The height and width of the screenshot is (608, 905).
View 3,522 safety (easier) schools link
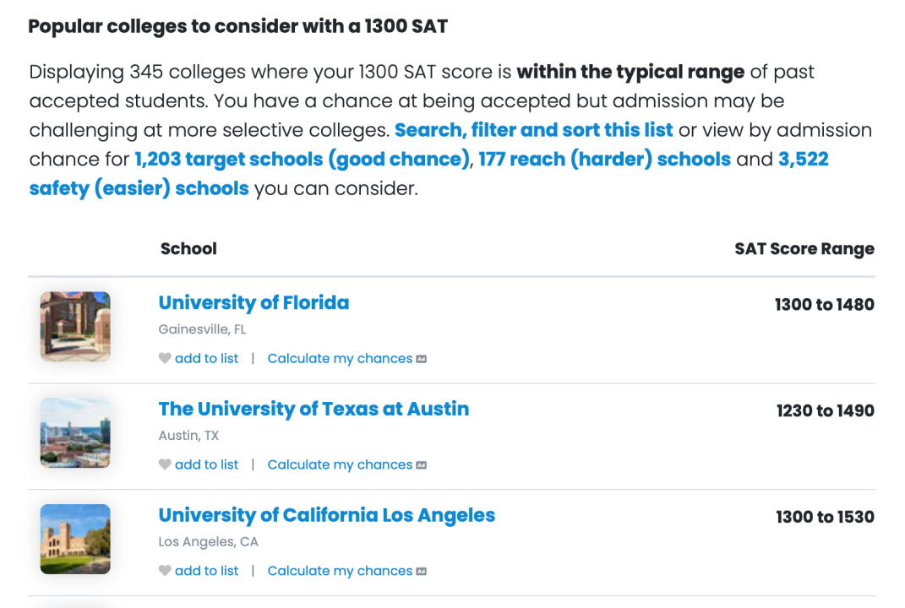click(428, 174)
